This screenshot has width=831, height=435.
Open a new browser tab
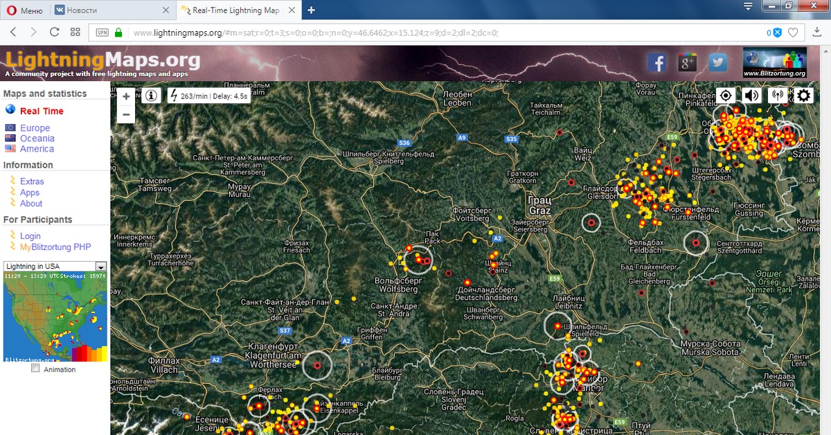pos(311,10)
